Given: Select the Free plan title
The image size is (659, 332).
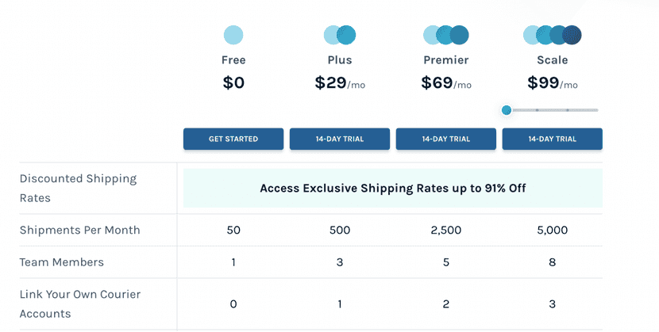Looking at the screenshot, I should tap(233, 60).
